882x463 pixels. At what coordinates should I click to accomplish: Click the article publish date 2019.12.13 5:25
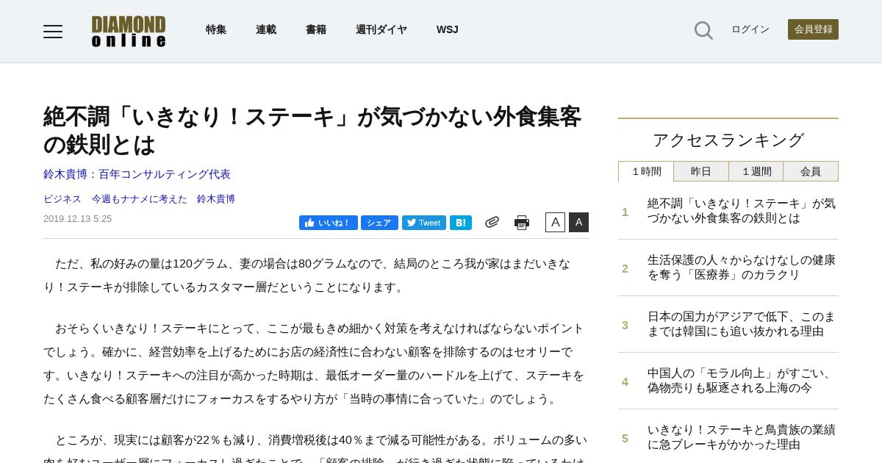click(78, 219)
